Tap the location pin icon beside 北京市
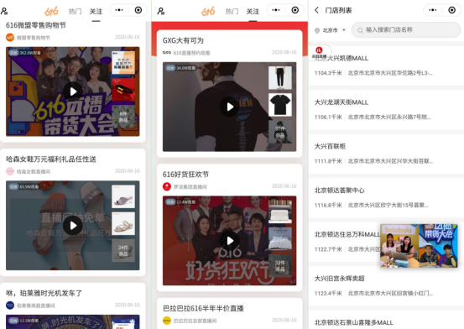 click(x=317, y=30)
